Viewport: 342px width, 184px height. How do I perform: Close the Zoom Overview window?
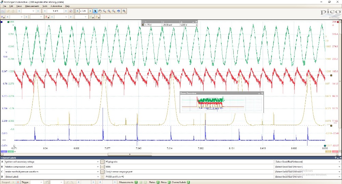(262, 93)
